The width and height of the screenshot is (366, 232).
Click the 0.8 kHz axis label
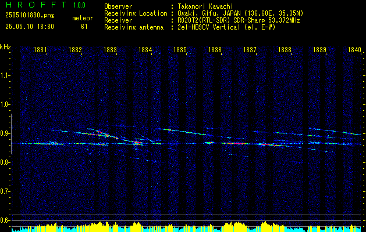tap(5, 162)
